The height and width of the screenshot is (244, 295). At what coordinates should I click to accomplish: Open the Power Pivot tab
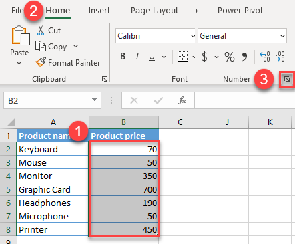pyautogui.click(x=240, y=11)
